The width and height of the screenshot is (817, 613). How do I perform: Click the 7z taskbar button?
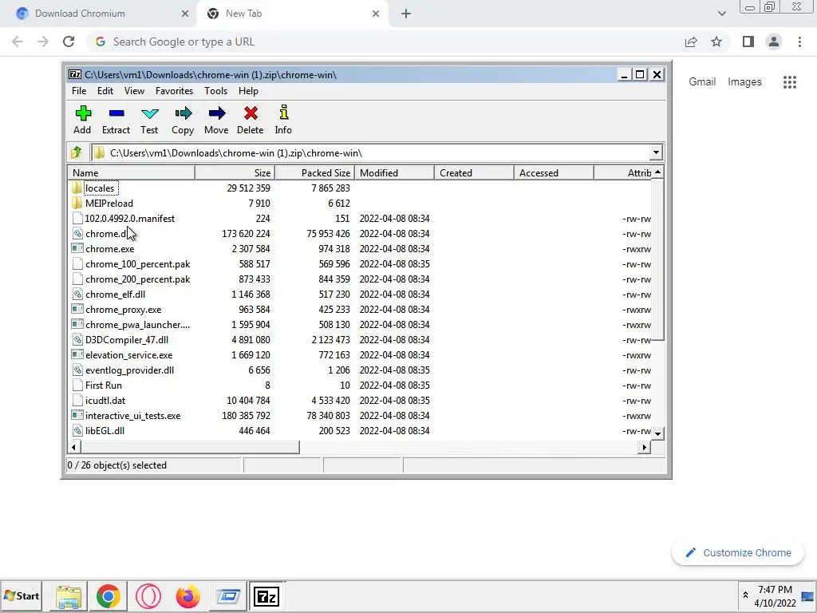[x=266, y=596]
